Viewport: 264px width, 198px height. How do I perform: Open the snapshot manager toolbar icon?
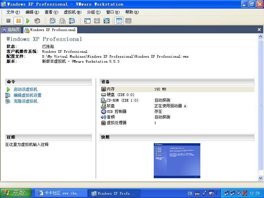pos(72,21)
